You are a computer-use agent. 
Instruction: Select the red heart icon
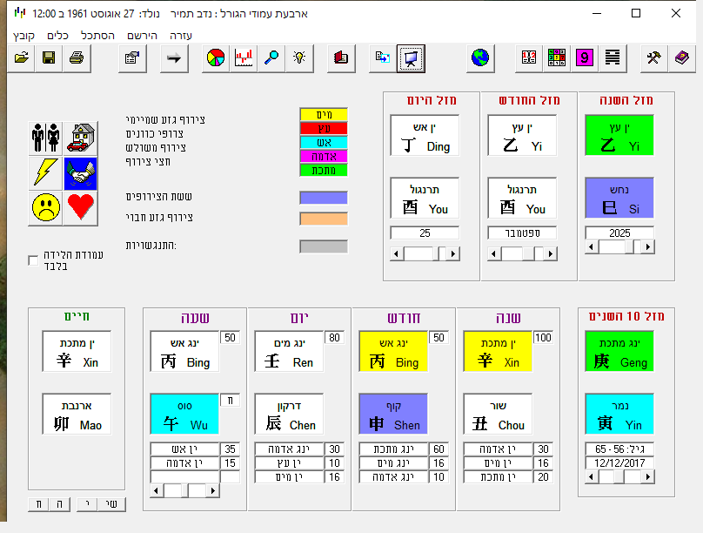pyautogui.click(x=80, y=207)
